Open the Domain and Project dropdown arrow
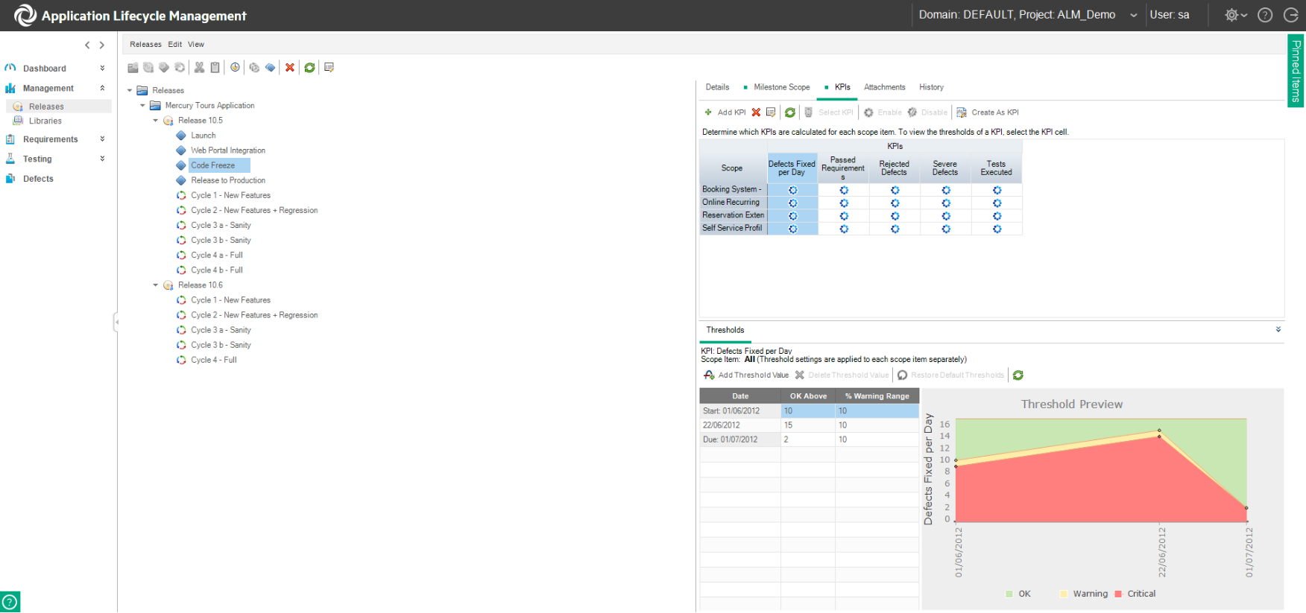This screenshot has width=1306, height=613. 1134,16
